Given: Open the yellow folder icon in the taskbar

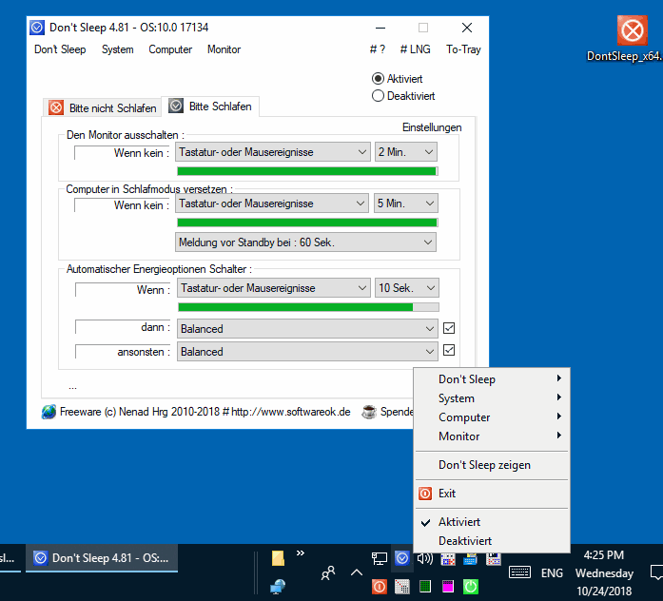Looking at the screenshot, I should pyautogui.click(x=278, y=558).
